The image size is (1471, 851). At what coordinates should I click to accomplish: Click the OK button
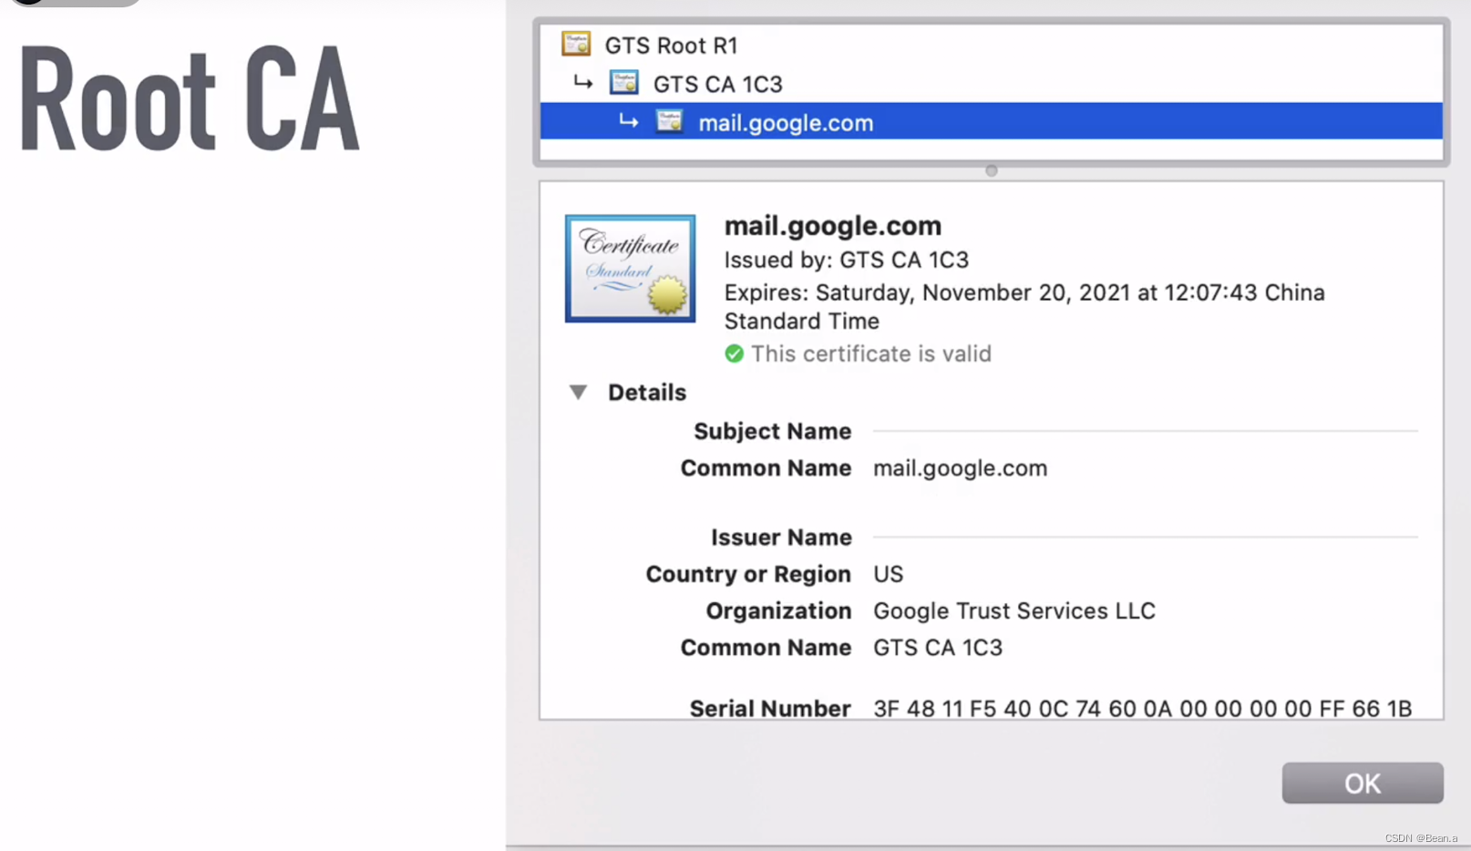pyautogui.click(x=1363, y=784)
